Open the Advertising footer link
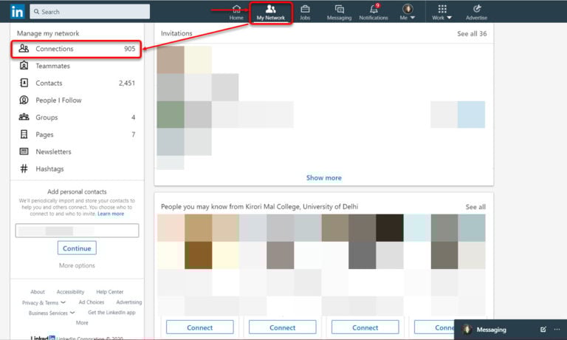Viewport: 567px width, 340px height. click(129, 302)
